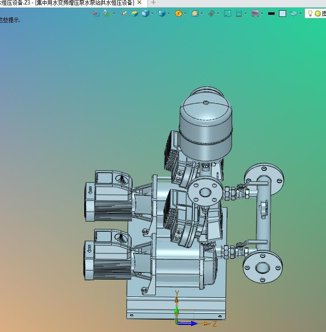The height and width of the screenshot is (332, 326).
Task: Click the monitor display toolbar icon
Action: click(255, 14)
